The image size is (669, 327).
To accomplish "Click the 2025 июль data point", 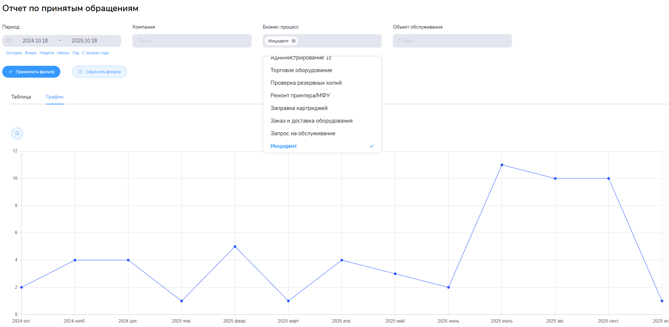I will [x=502, y=165].
